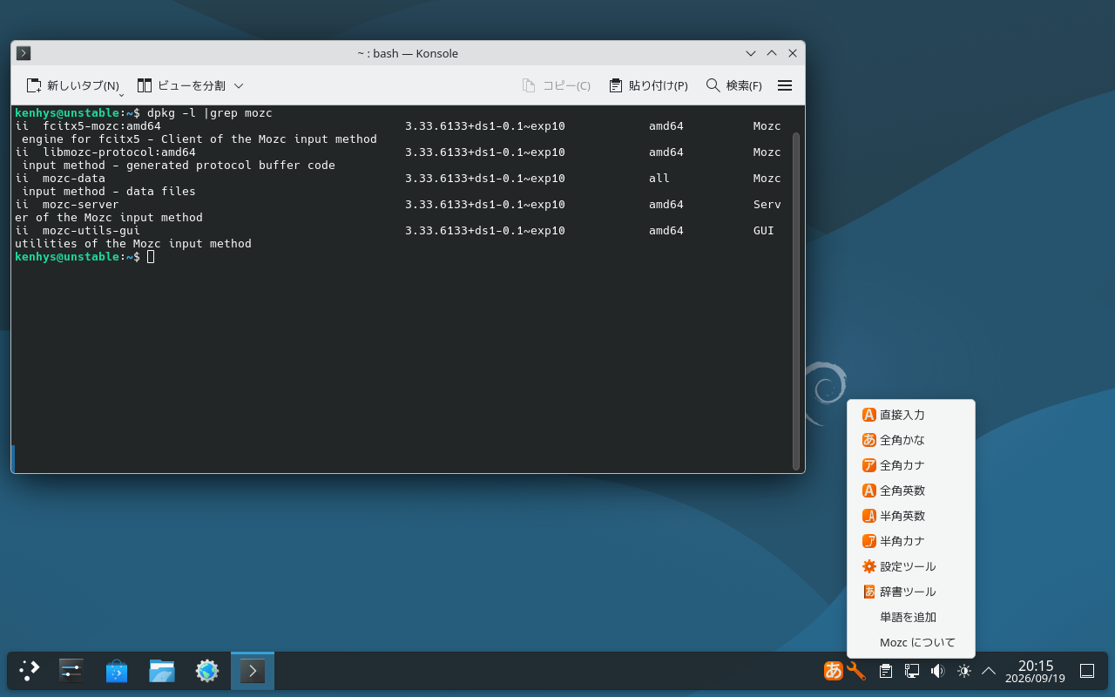Screen dimensions: 1115x697
Task: Click the clock showing 20:15
Action: 1035,671
